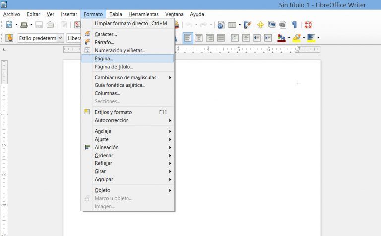This screenshot has width=381, height=236.
Task: Open the Styles and Formatting sidebar icon
Action: [x=9, y=38]
